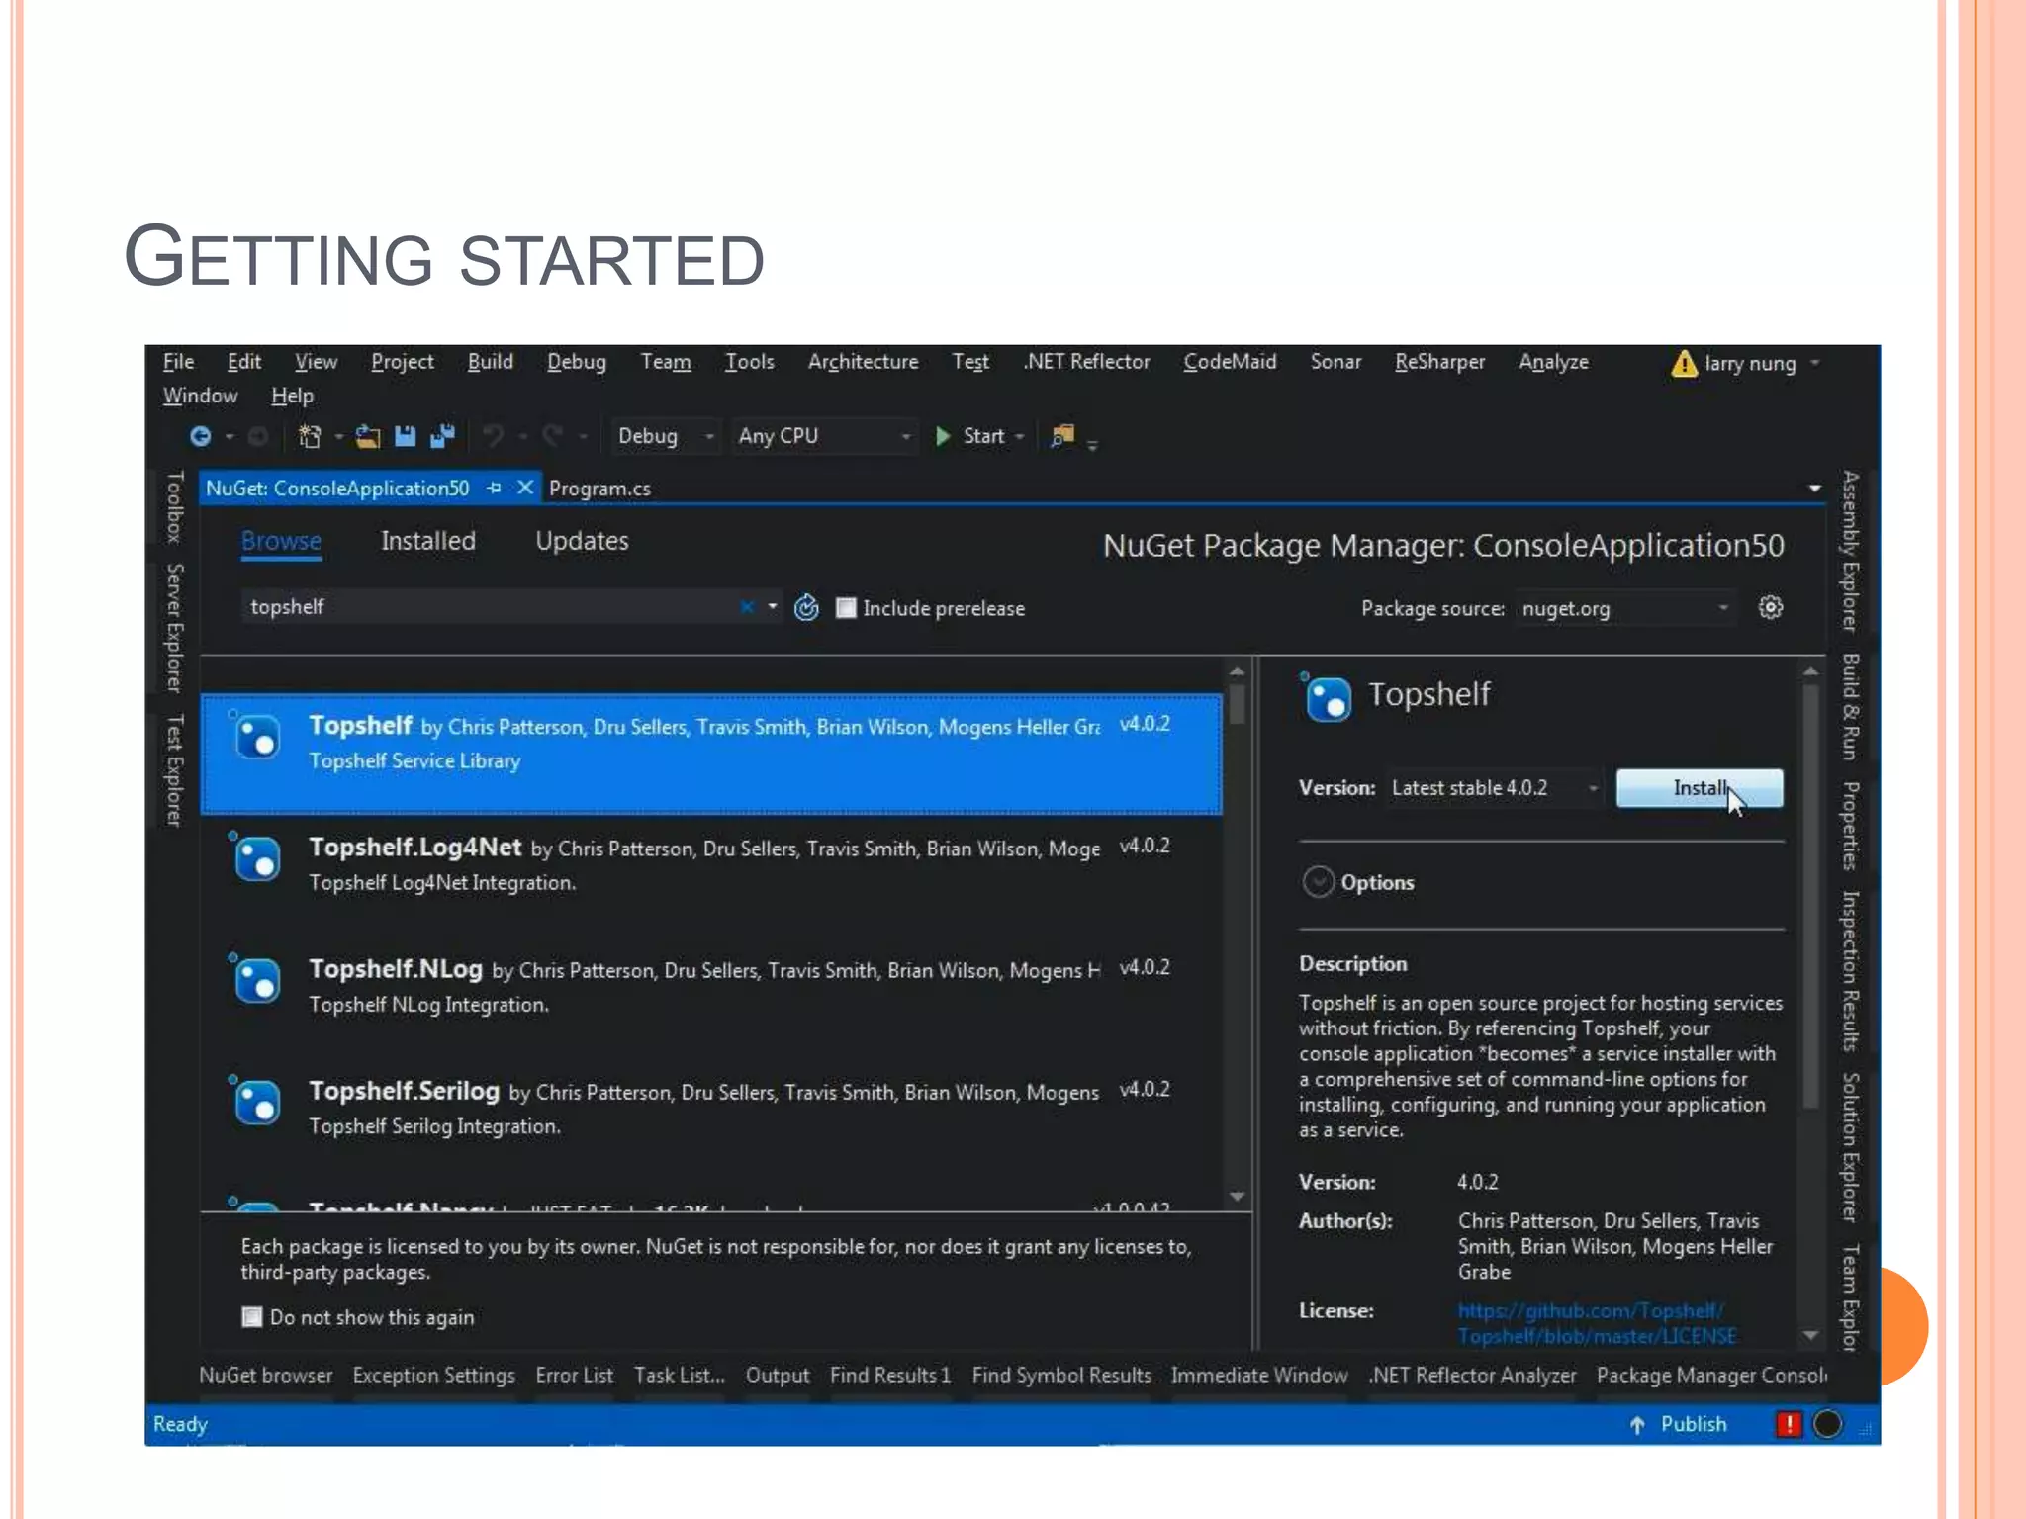Image resolution: width=2026 pixels, height=1519 pixels.
Task: Open the Output tab
Action: [778, 1376]
